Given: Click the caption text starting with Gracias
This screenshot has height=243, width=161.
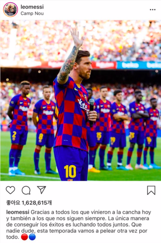Looking at the screenshot, I should (x=79, y=224).
